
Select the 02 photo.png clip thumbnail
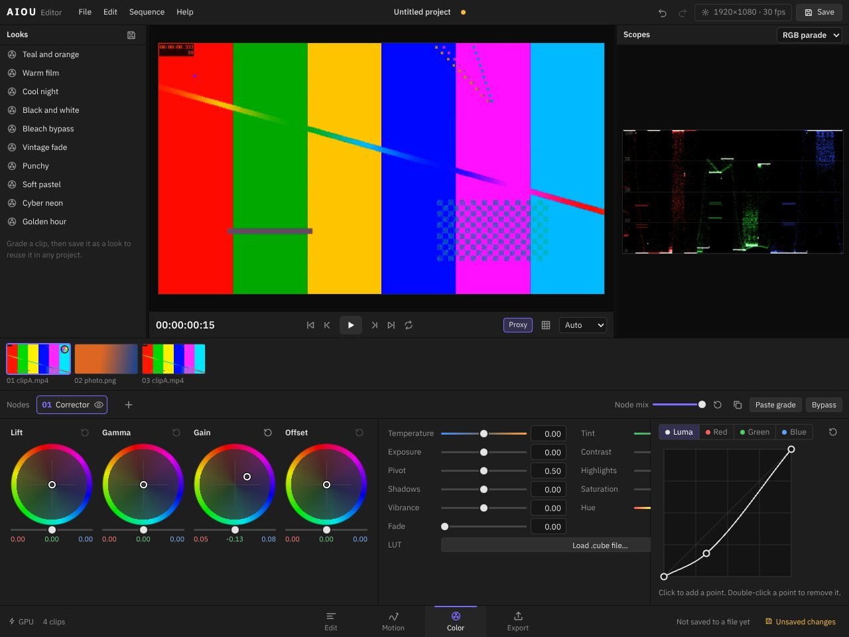pos(106,359)
